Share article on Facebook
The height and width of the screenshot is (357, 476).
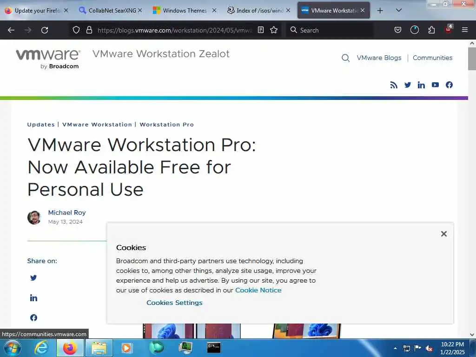[x=33, y=317]
